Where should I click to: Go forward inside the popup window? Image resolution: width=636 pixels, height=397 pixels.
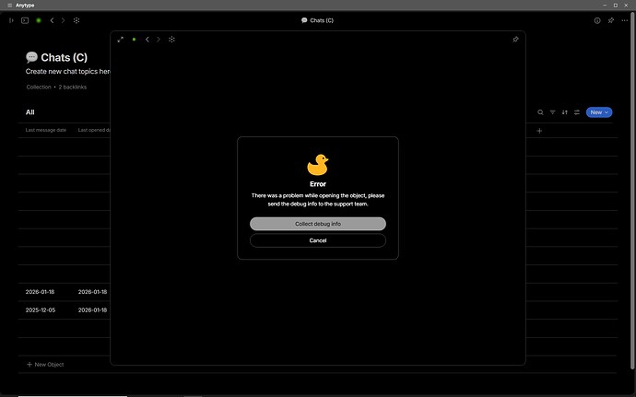[x=159, y=40]
